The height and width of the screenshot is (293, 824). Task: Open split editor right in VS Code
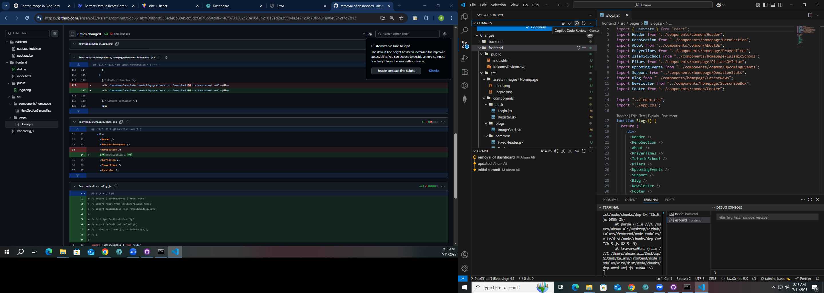click(810, 15)
